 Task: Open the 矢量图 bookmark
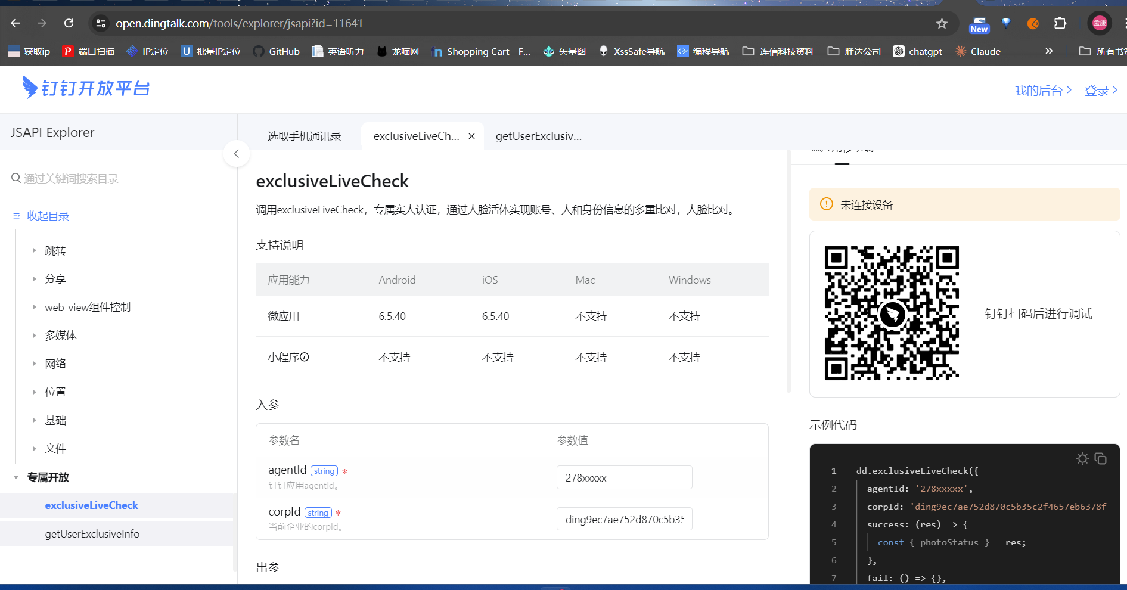pyautogui.click(x=564, y=51)
